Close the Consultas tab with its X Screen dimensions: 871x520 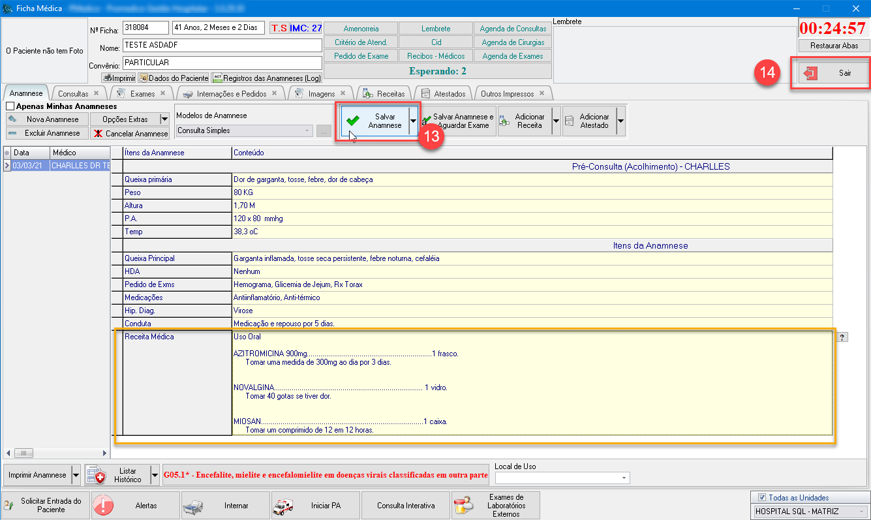point(96,93)
